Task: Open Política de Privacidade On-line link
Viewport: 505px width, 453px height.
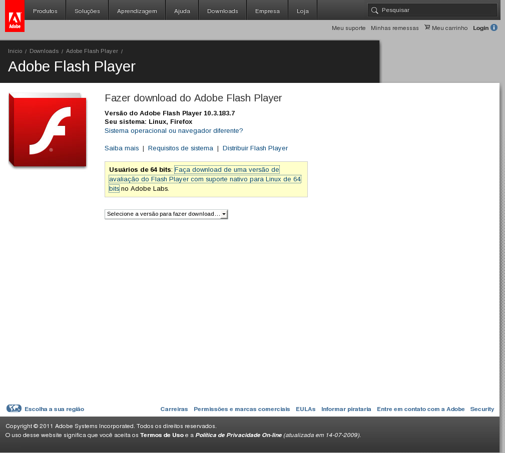Action: (x=239, y=435)
